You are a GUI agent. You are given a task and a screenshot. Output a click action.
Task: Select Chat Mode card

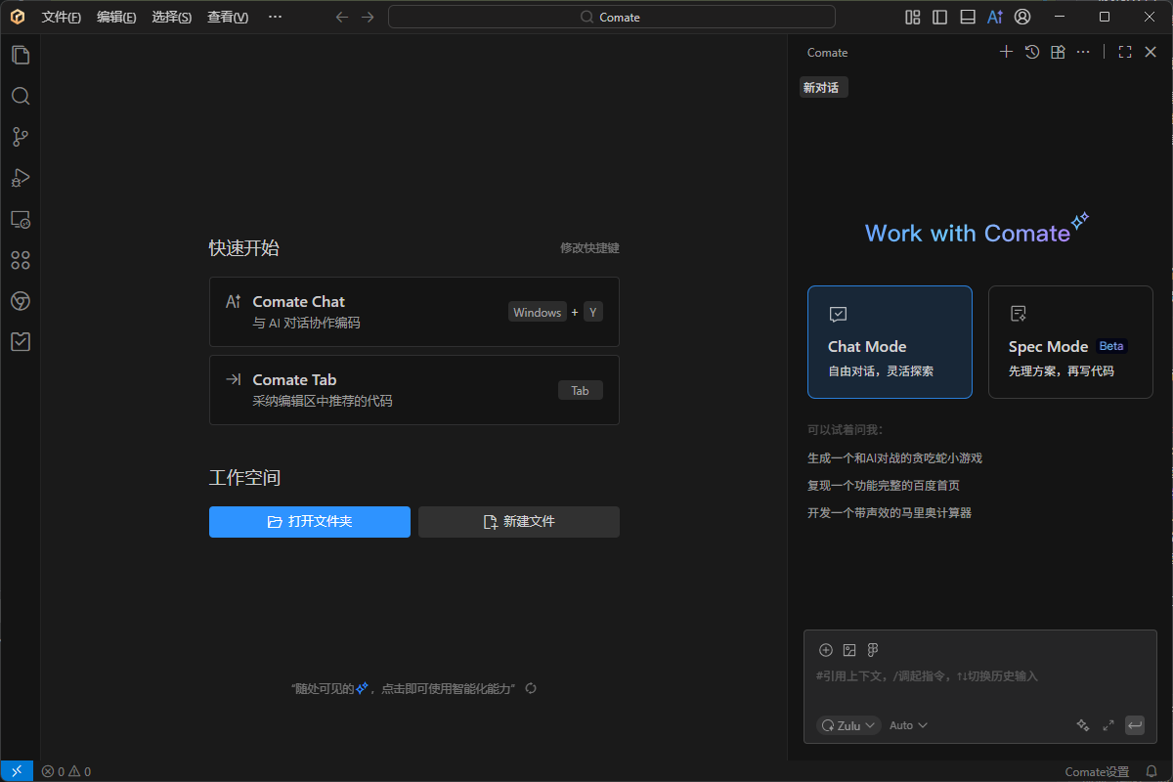[x=890, y=342]
